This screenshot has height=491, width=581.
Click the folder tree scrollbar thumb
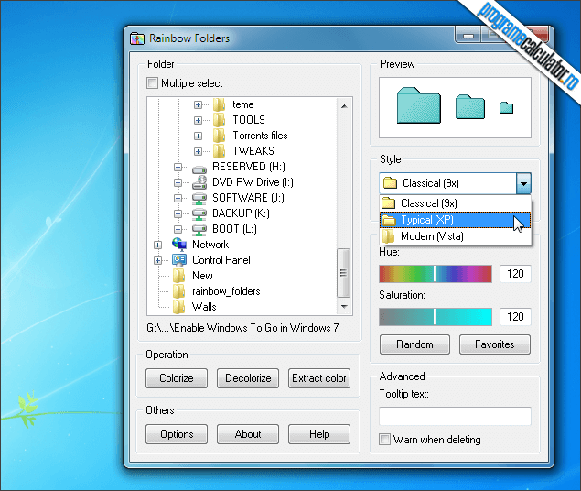coord(343,273)
